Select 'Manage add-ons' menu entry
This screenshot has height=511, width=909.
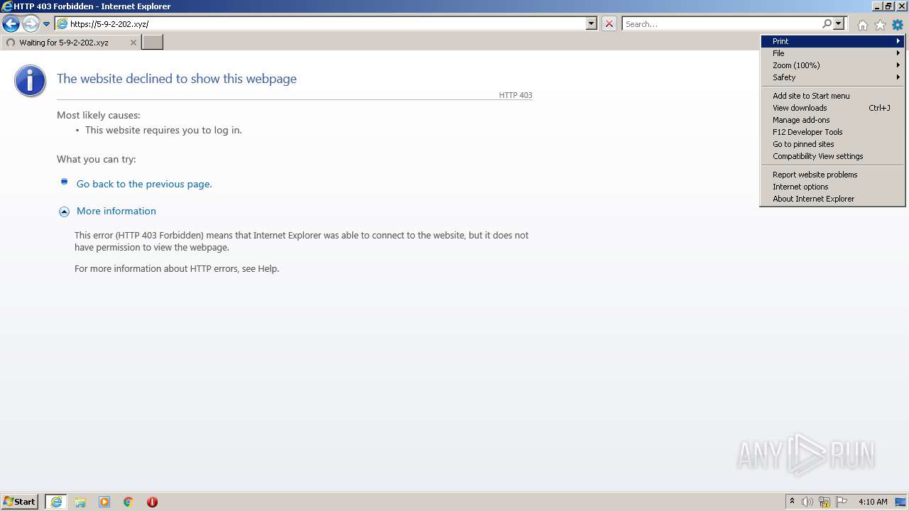(832, 120)
